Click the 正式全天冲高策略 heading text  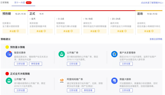pos(20,74)
